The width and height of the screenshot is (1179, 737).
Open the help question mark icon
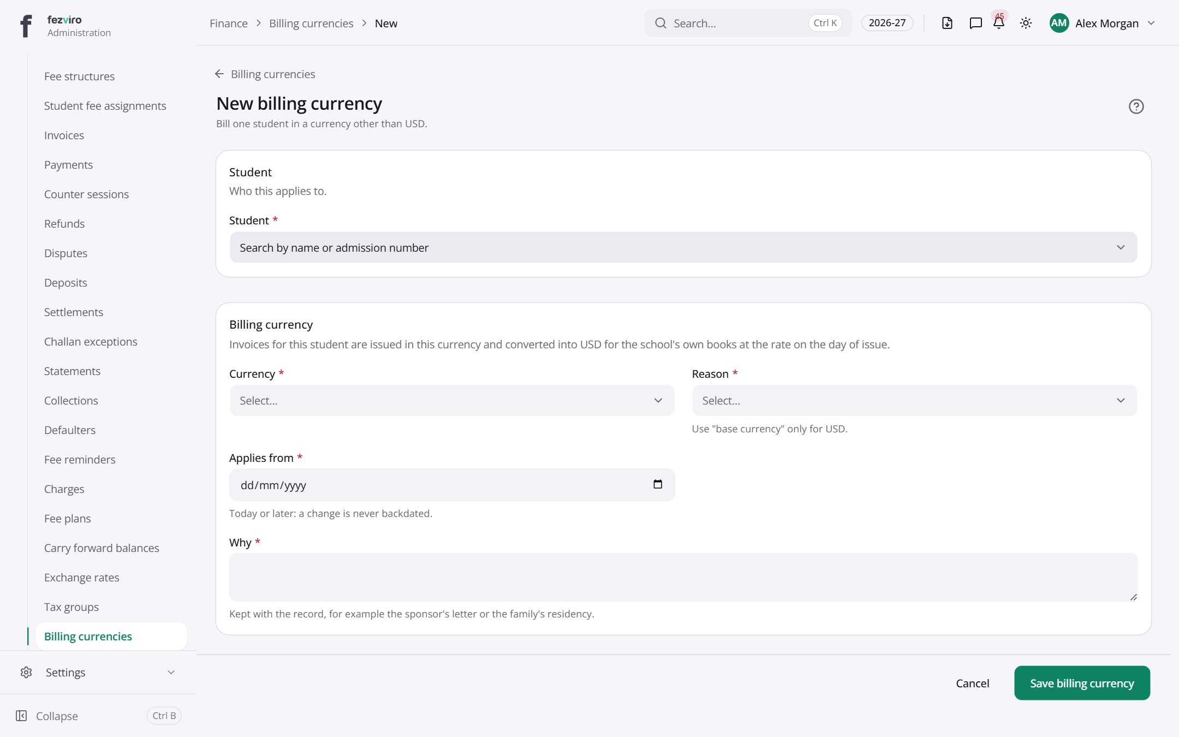(1136, 106)
